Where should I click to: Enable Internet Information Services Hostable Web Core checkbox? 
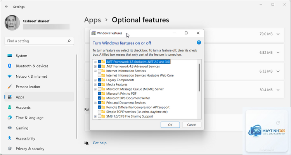coord(99,75)
